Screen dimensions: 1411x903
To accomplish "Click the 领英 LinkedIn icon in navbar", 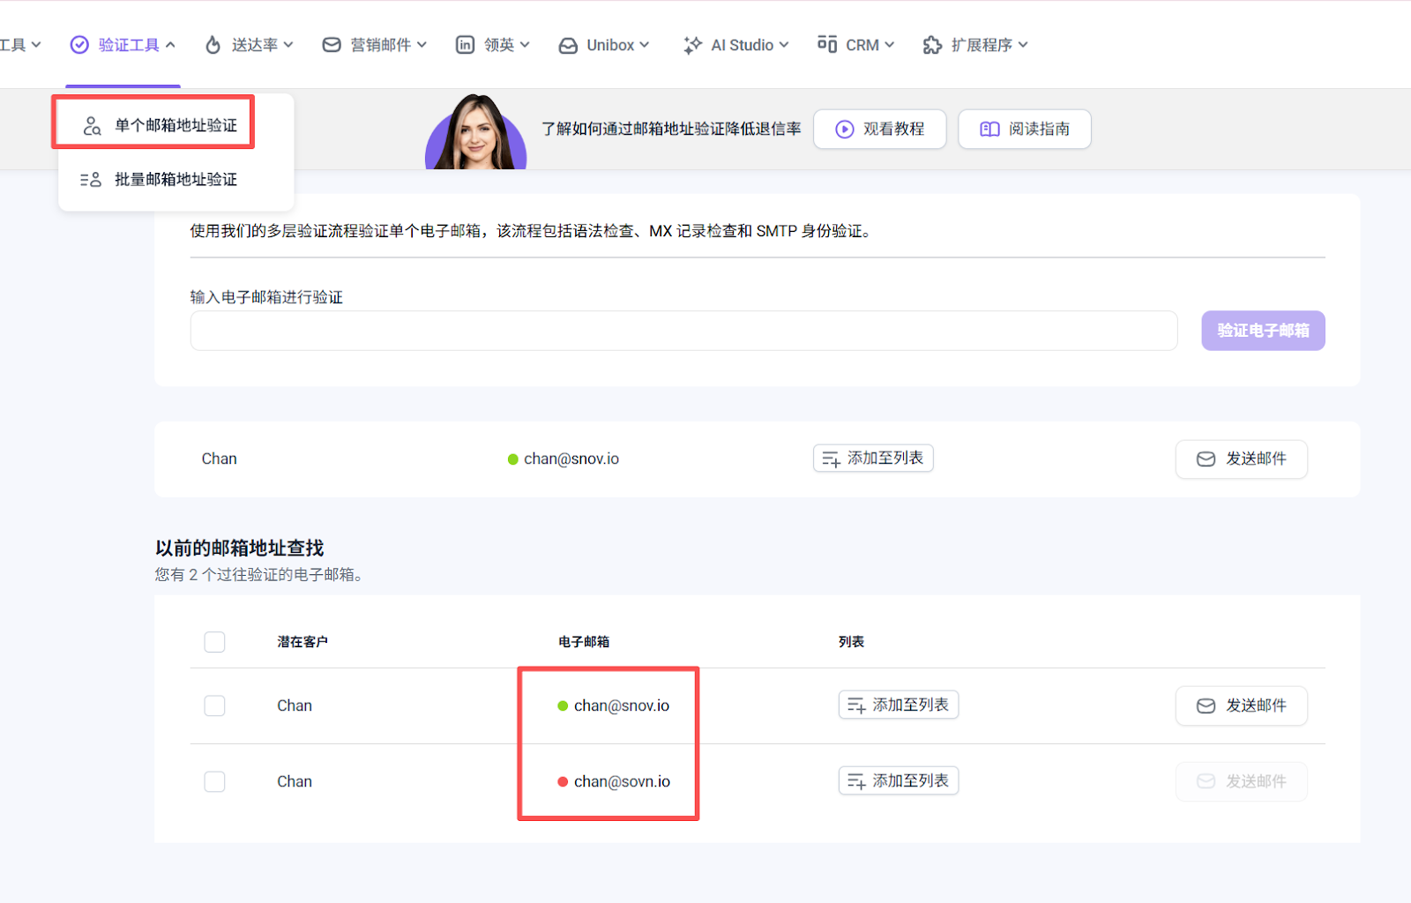I will click(x=465, y=44).
